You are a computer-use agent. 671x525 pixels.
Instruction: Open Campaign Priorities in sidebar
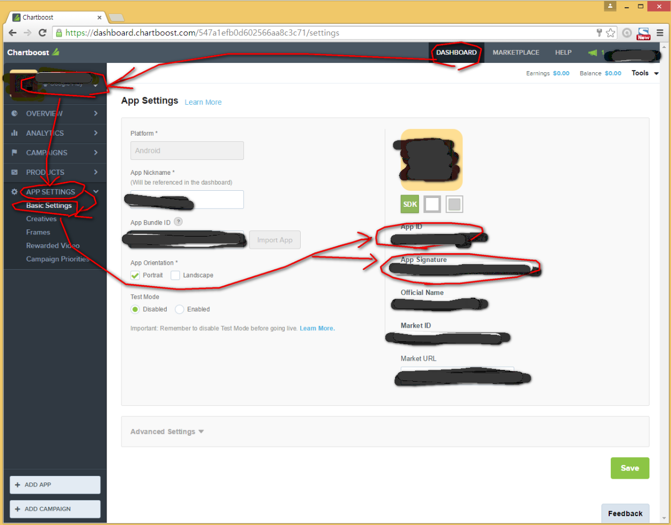pyautogui.click(x=58, y=259)
